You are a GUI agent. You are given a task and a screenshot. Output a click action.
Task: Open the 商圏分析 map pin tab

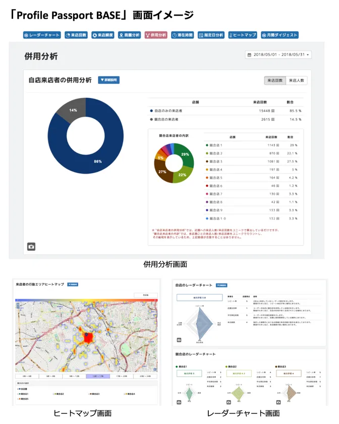pyautogui.click(x=130, y=35)
